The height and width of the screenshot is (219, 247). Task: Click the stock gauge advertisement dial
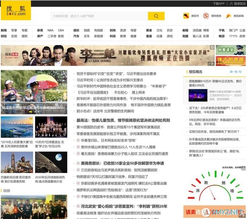(215, 187)
